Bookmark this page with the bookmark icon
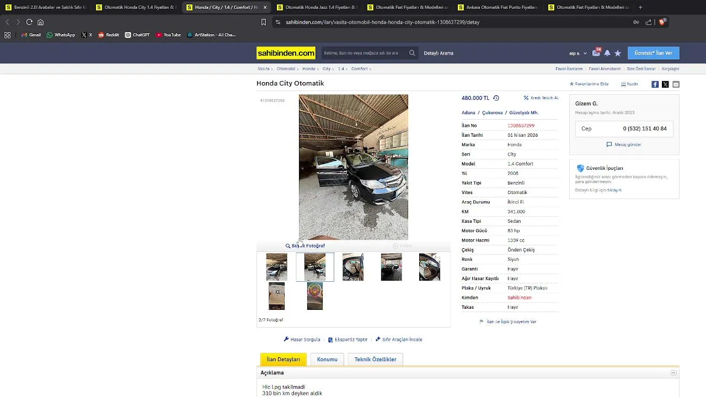706x397 pixels. coord(264,22)
